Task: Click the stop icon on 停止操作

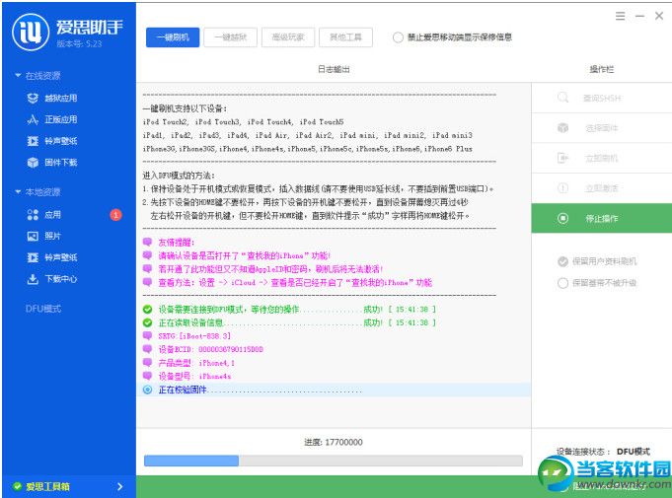Action: [x=562, y=218]
